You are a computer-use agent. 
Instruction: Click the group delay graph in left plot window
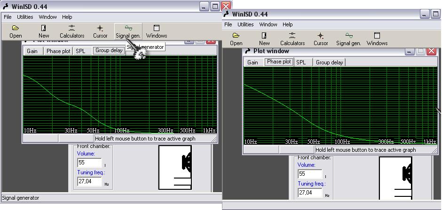[120, 94]
